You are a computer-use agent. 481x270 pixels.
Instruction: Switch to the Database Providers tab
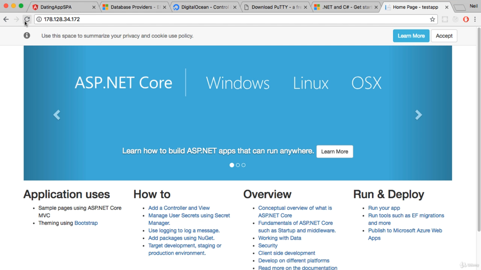click(133, 7)
